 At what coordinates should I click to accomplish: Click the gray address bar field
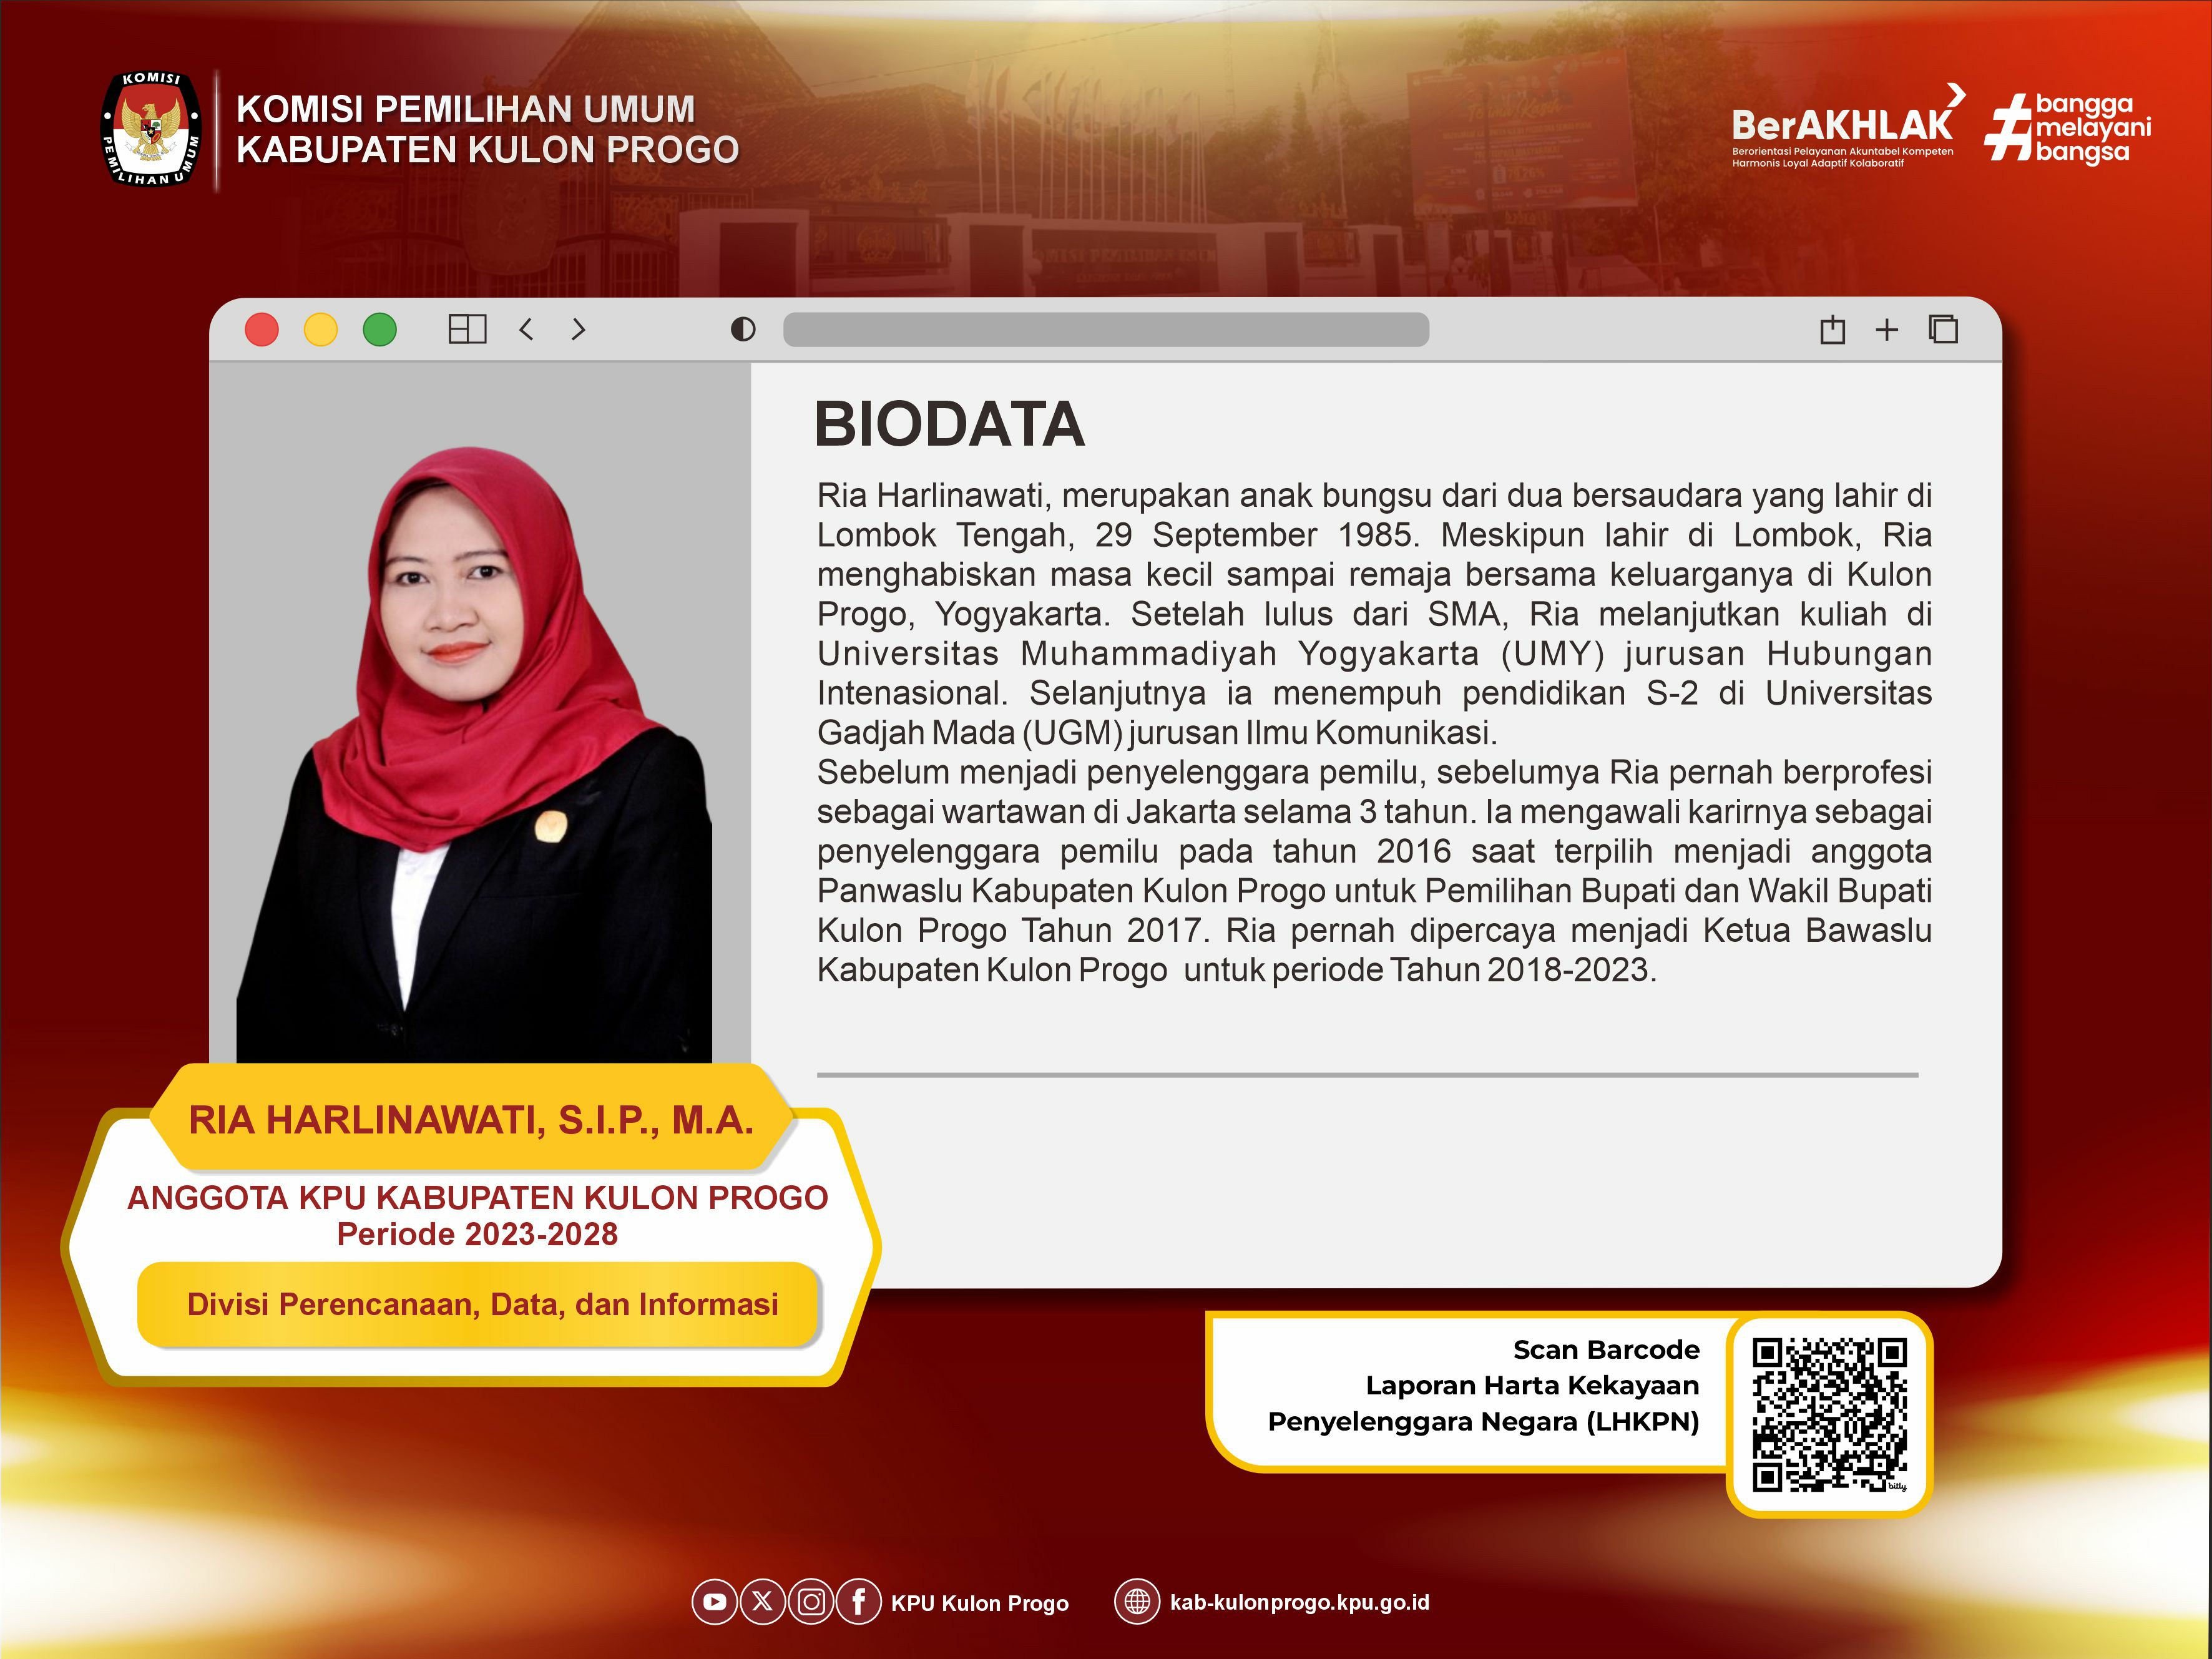(1105, 329)
